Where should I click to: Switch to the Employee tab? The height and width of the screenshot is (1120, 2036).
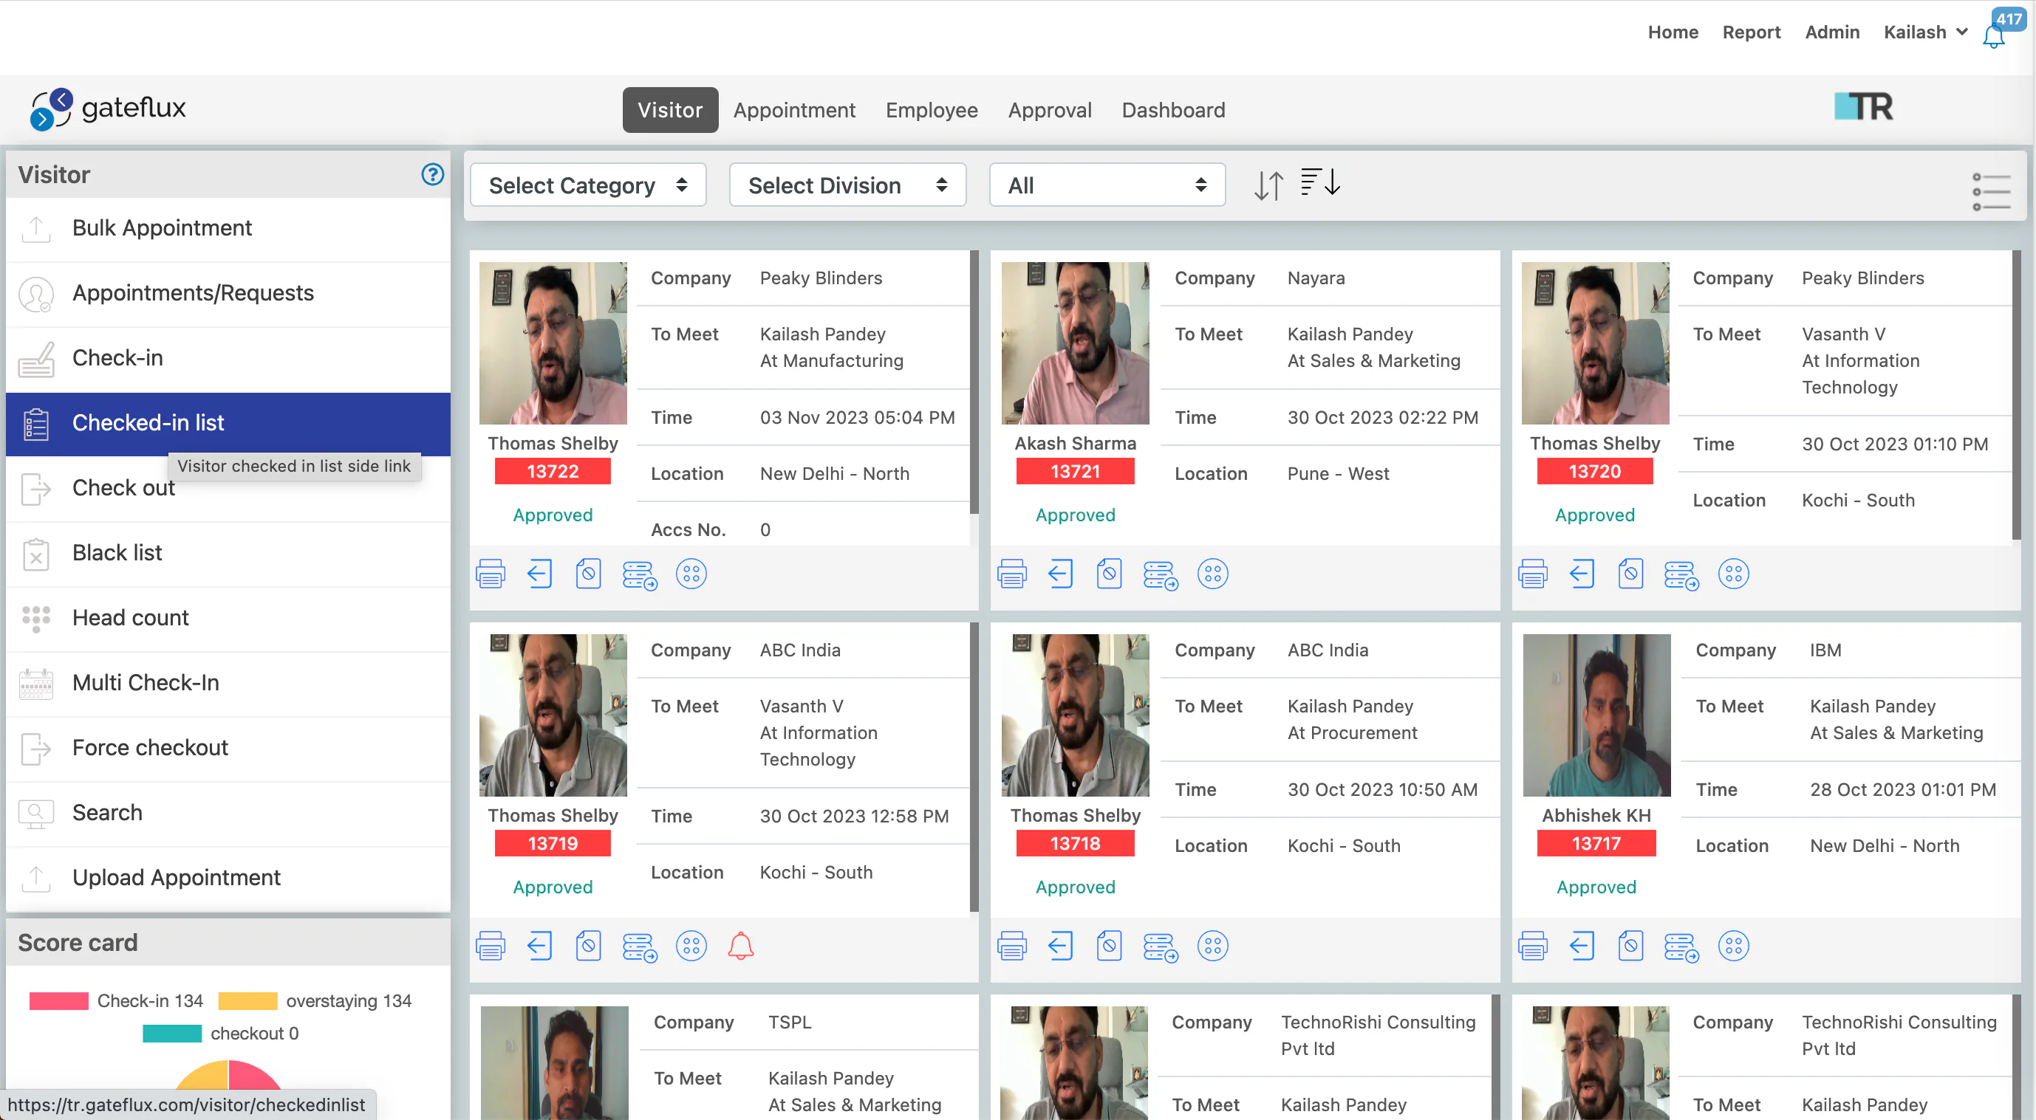tap(931, 110)
